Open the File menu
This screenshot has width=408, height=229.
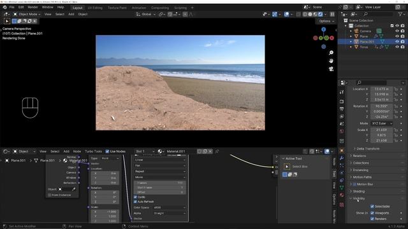point(11,7)
